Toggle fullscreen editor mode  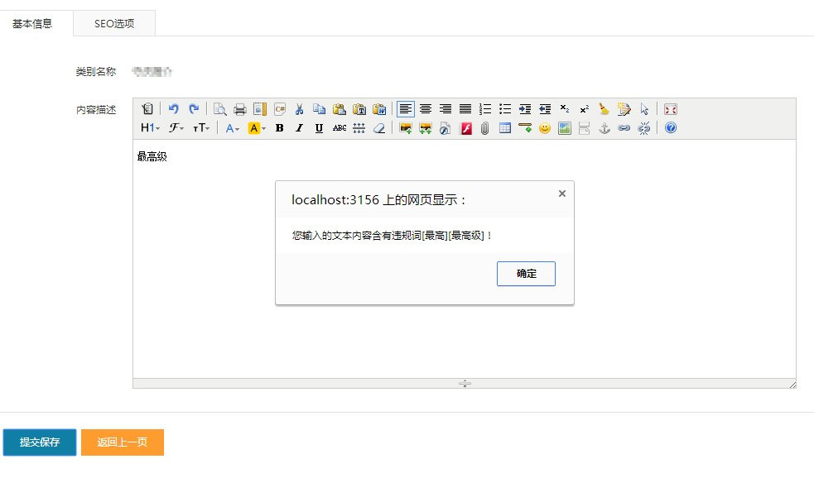coord(671,109)
